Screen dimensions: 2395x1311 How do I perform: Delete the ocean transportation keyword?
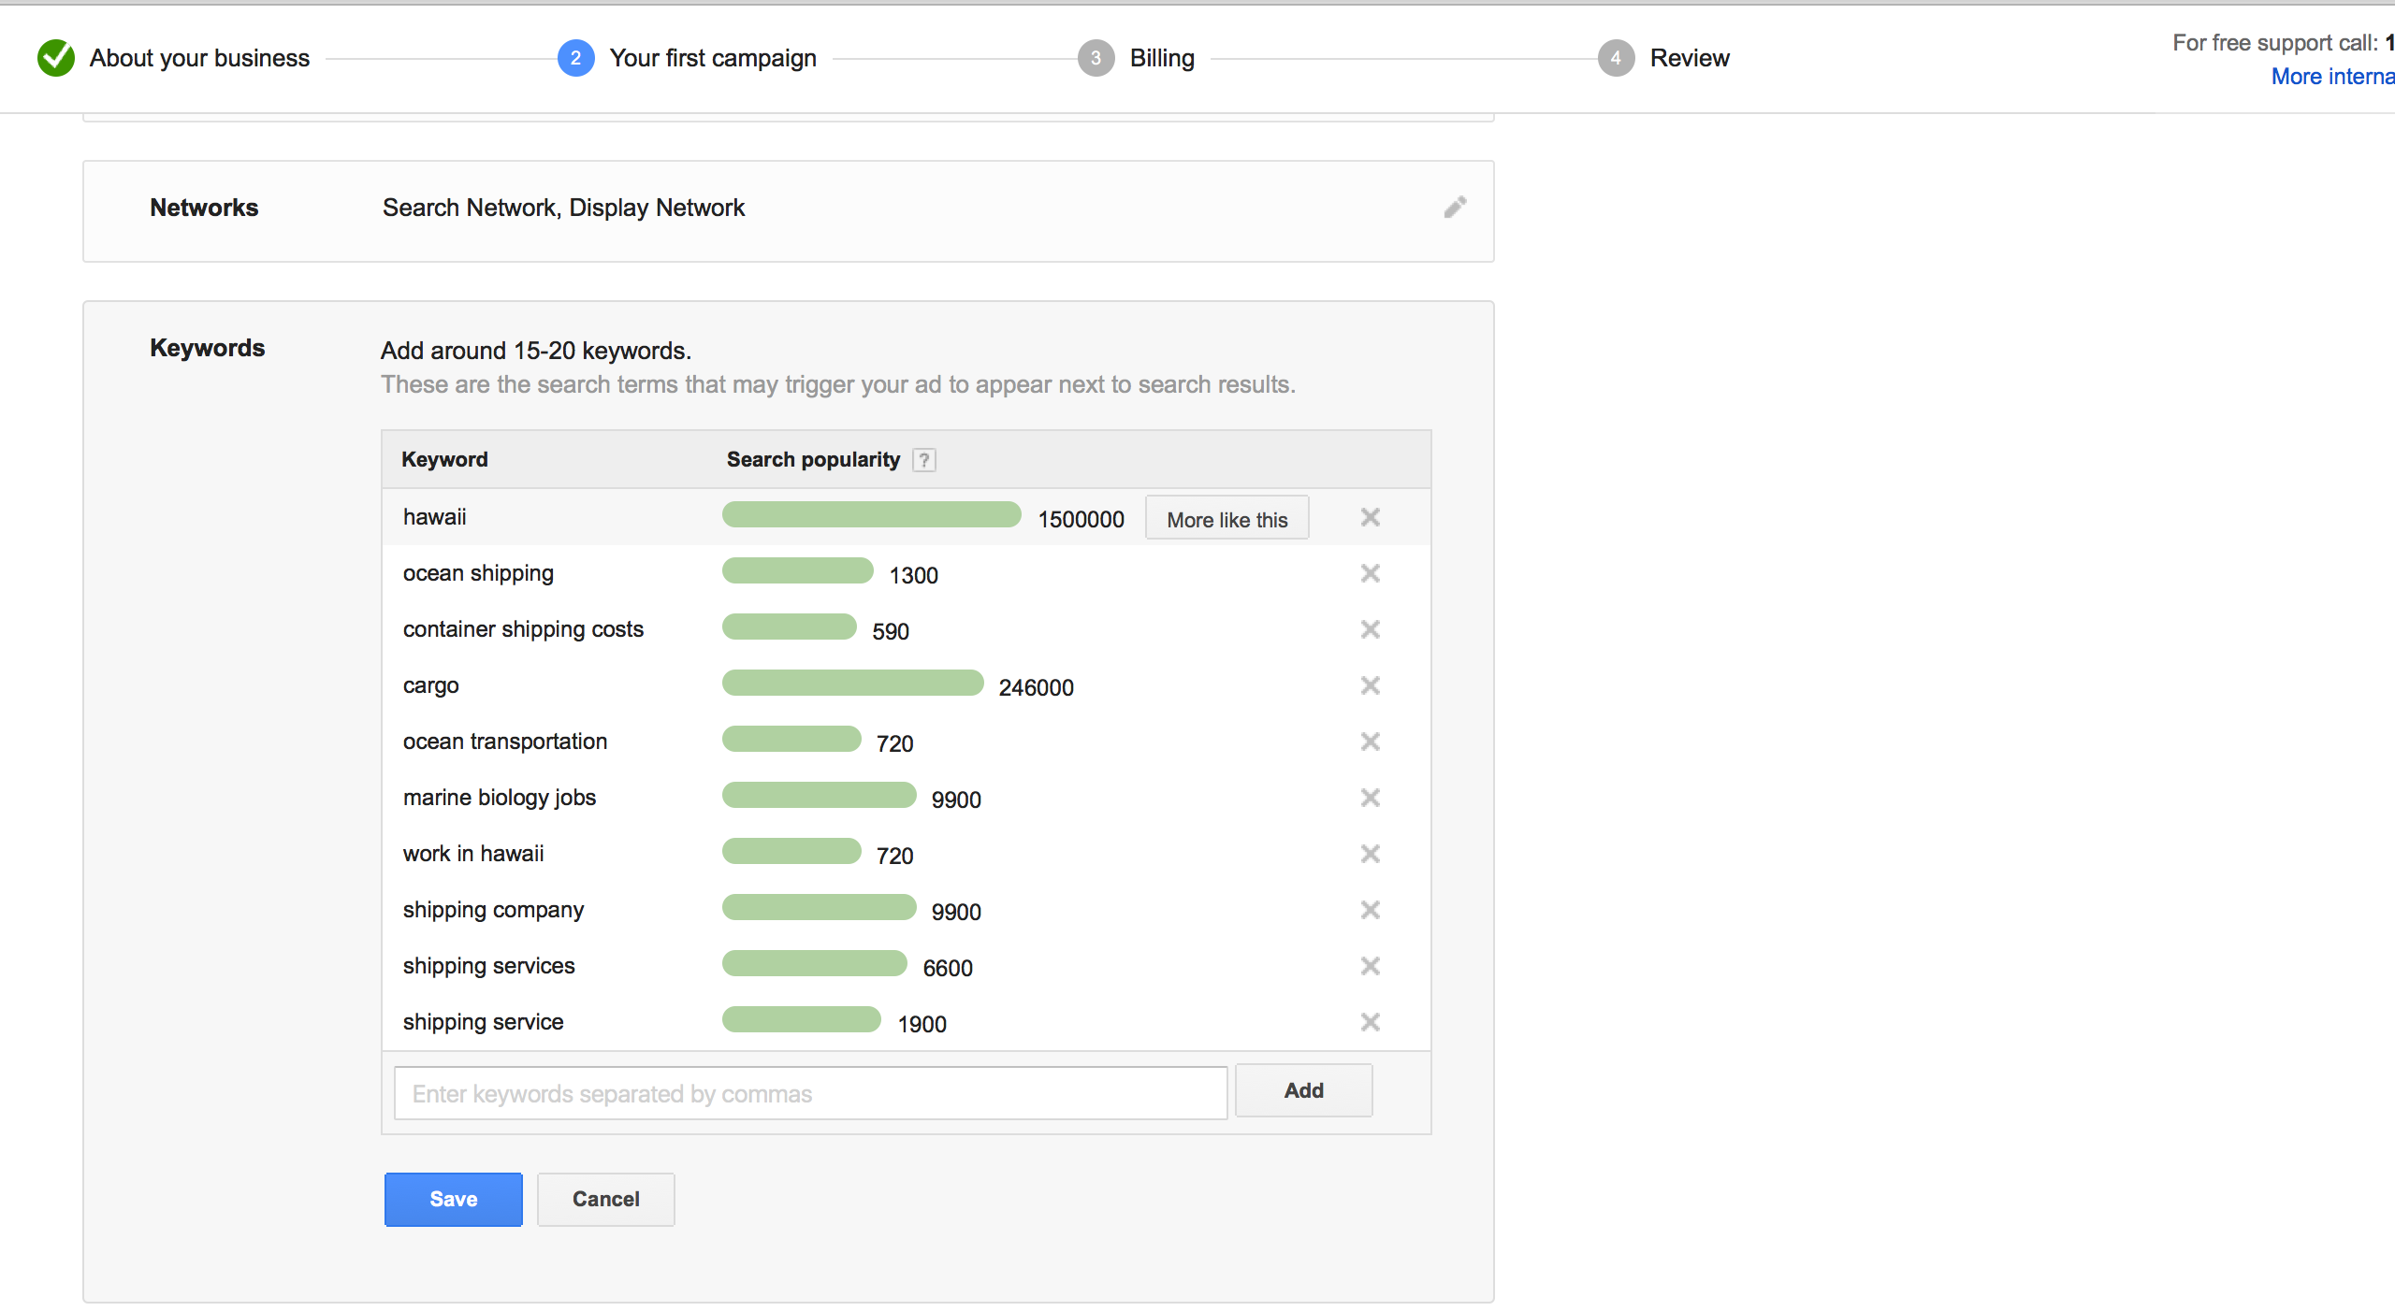[x=1370, y=742]
